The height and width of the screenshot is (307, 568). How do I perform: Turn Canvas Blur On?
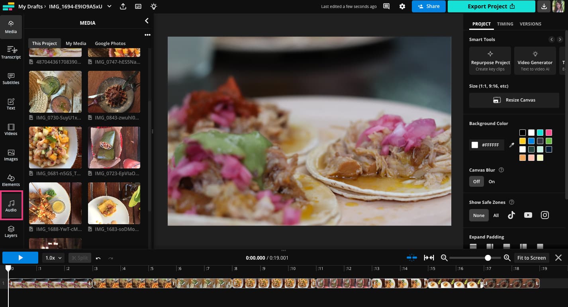[x=492, y=182]
